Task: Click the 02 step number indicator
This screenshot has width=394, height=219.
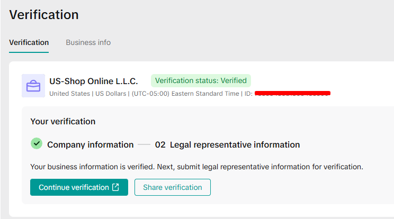Action: 160,144
